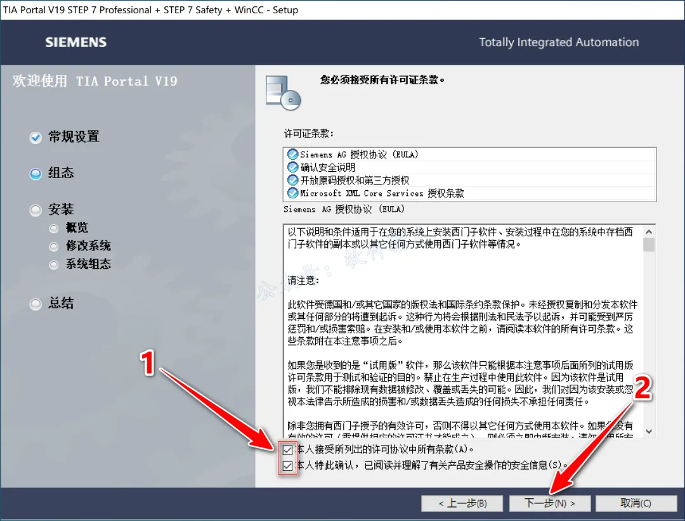This screenshot has width=685, height=521.
Task: Click the step indicator beside 安装
Action: pos(36,210)
